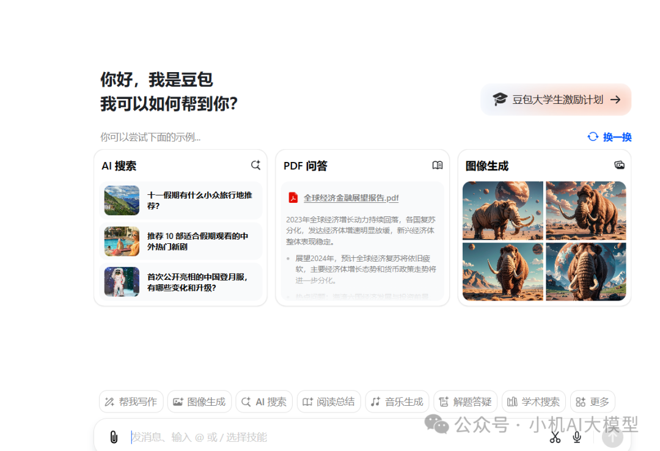Click the bottom-right mammoth image
The image size is (660, 451).
[586, 271]
